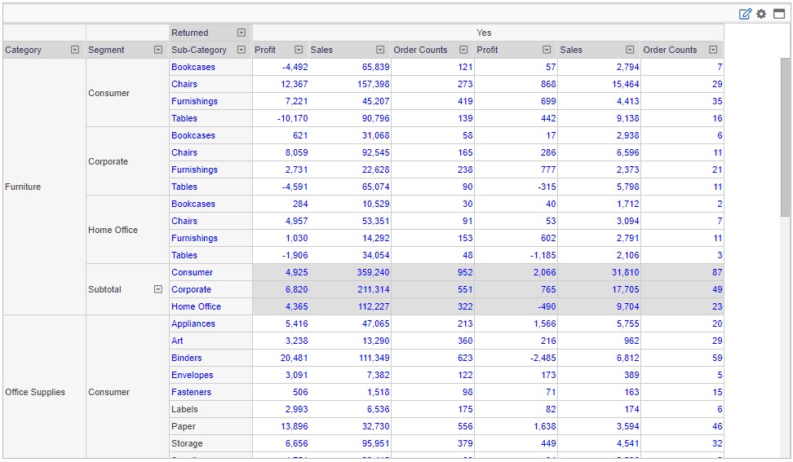Viewport: 793px width, 462px height.
Task: Click the Envelopes sub-category link
Action: click(x=193, y=375)
